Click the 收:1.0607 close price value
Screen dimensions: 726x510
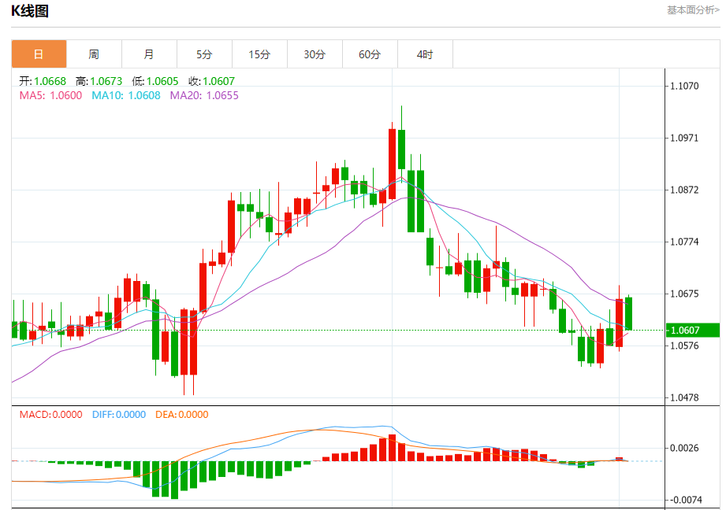pyautogui.click(x=211, y=81)
